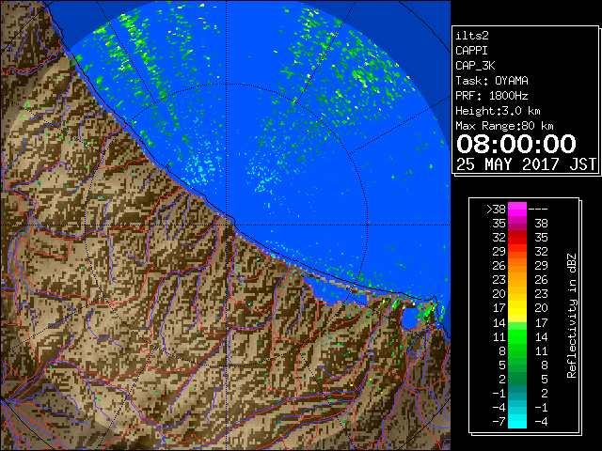The image size is (602, 451).
Task: Click the 'CAP_3K' text line
Action: tap(475, 66)
